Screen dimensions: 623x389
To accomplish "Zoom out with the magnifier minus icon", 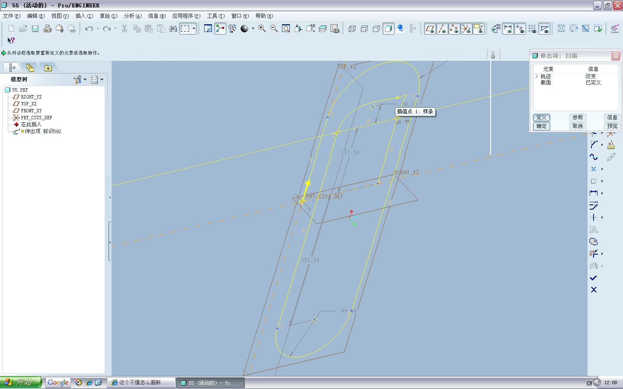I will tap(274, 29).
